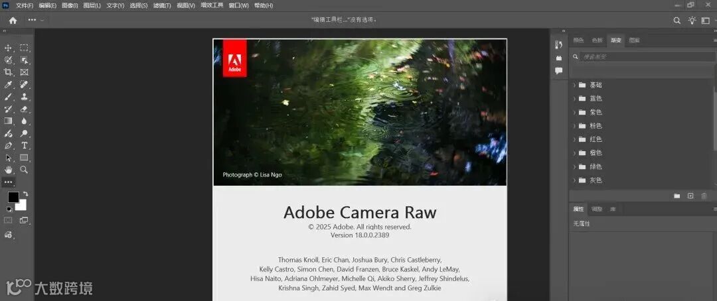Open the collapsed Comments panel icon
Image resolution: width=717 pixels, height=301 pixels.
click(558, 71)
